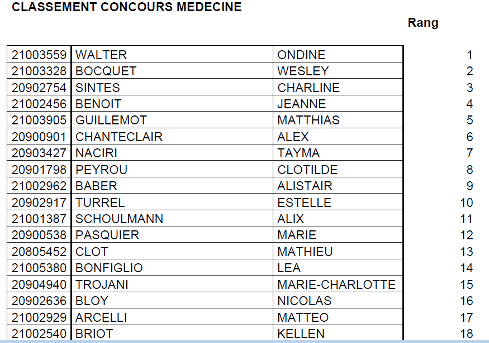Click the surname TURREL

coord(100,202)
